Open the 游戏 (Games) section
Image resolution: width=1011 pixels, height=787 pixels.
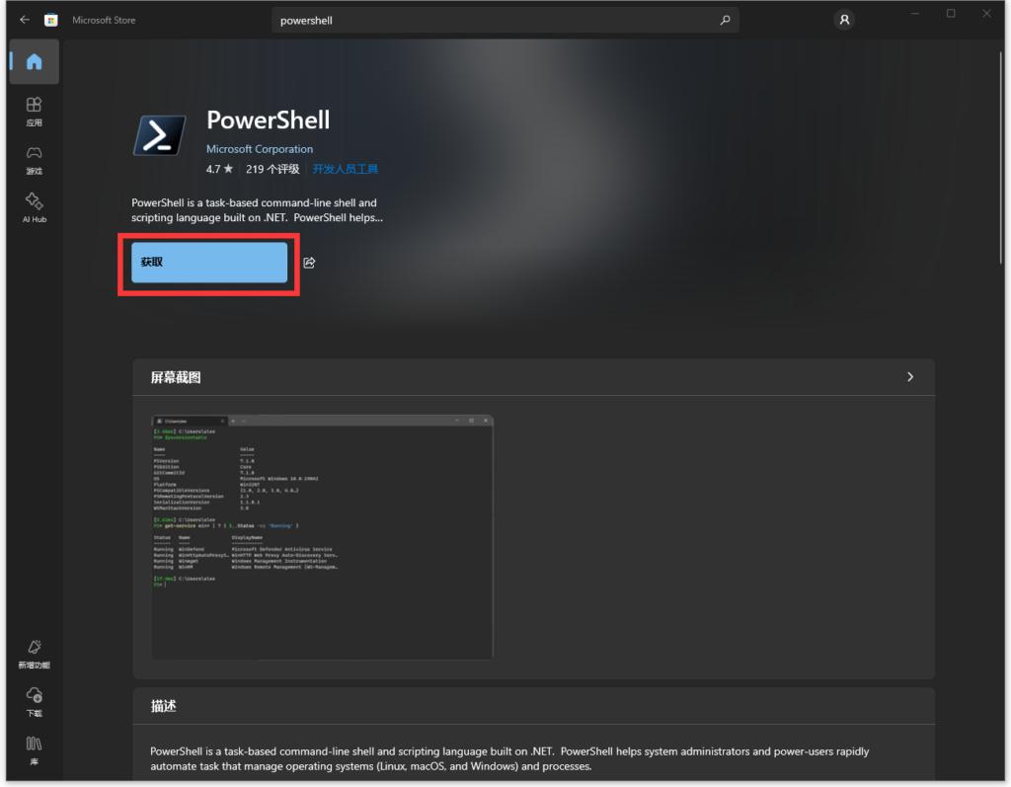click(35, 160)
